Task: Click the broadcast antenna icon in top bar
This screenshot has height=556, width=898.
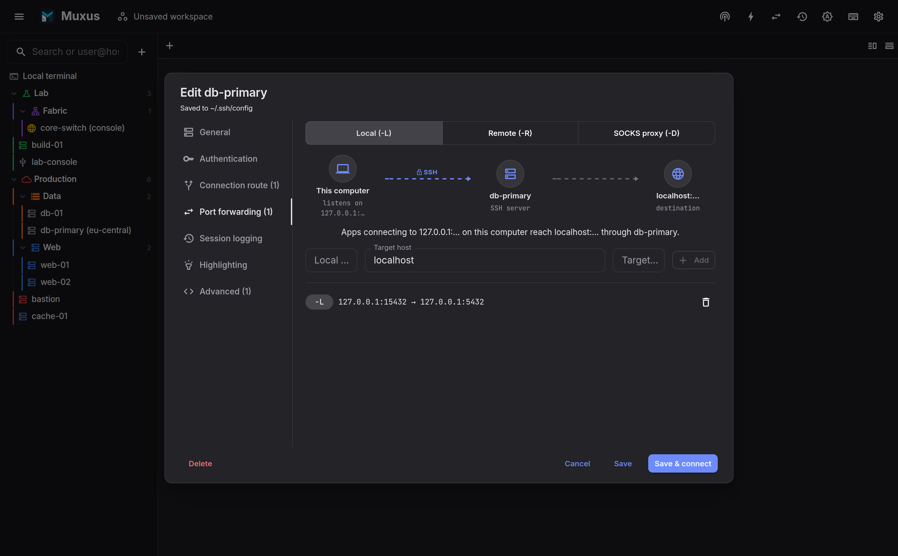Action: [725, 16]
